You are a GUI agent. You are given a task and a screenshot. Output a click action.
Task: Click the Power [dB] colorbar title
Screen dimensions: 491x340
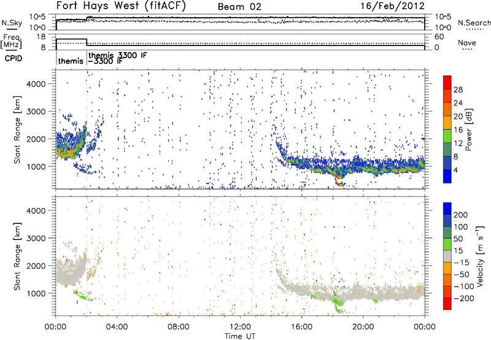click(468, 129)
